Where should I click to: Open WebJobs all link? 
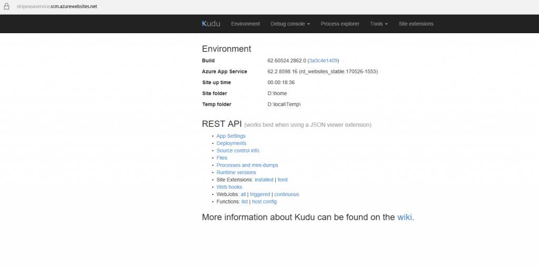243,195
